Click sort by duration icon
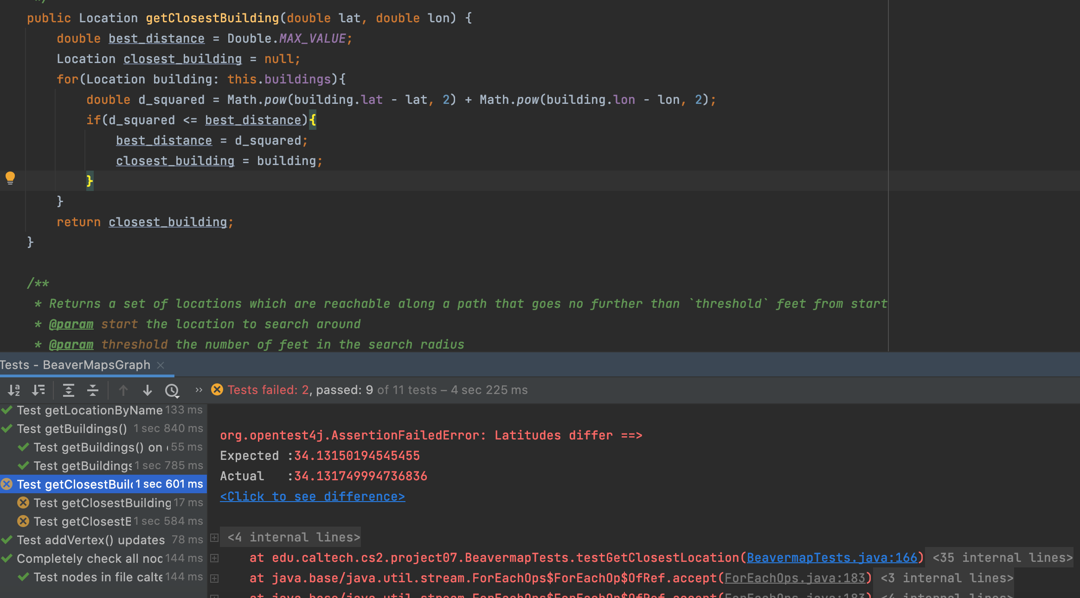The height and width of the screenshot is (598, 1080). [39, 390]
